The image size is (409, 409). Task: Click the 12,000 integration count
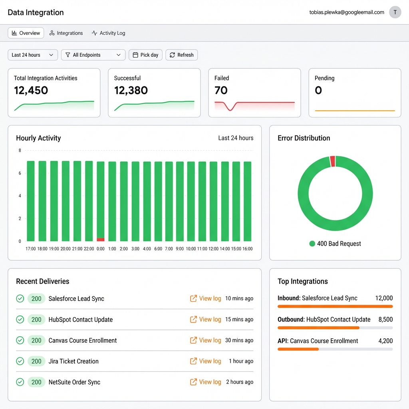click(384, 298)
